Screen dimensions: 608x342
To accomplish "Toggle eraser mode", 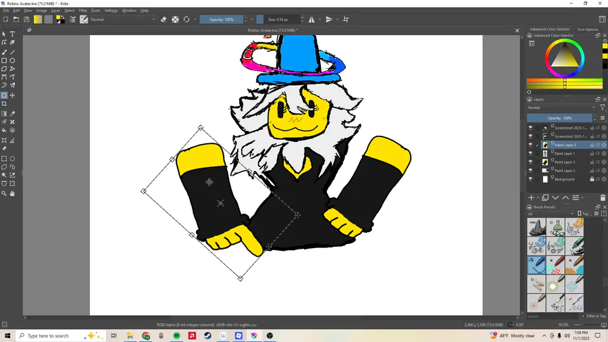I will 163,20.
